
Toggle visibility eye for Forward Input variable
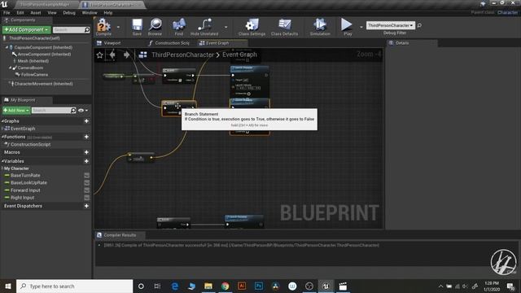[x=87, y=190]
